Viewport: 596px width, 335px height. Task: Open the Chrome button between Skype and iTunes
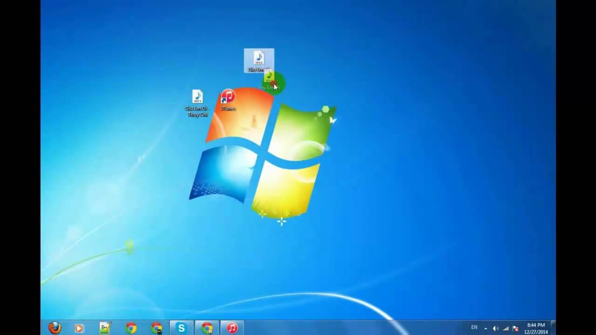pos(207,328)
